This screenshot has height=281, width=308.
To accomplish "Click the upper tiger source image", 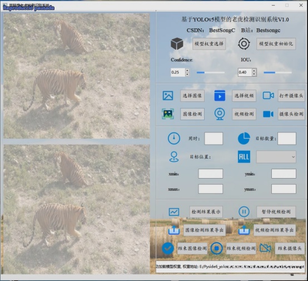I will tap(77, 76).
